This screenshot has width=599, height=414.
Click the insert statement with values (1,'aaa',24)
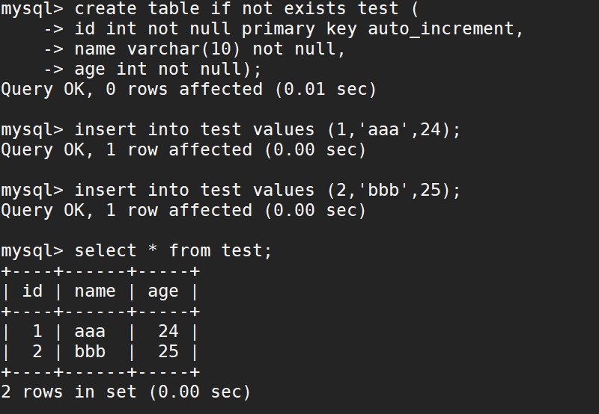pos(267,130)
